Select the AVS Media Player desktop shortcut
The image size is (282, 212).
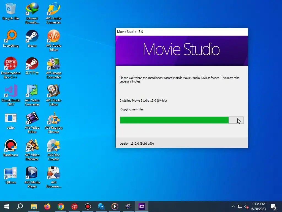32,177
